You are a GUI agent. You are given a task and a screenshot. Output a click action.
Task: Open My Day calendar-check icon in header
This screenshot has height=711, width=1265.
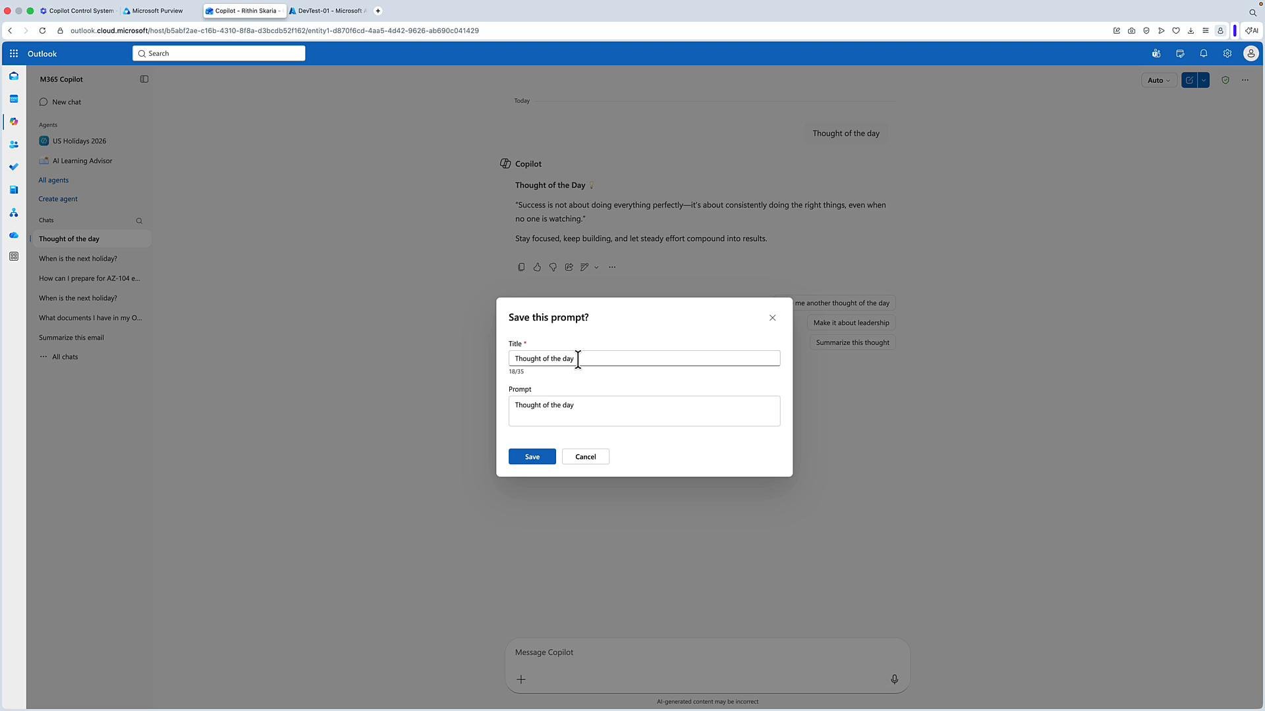[x=1180, y=54]
